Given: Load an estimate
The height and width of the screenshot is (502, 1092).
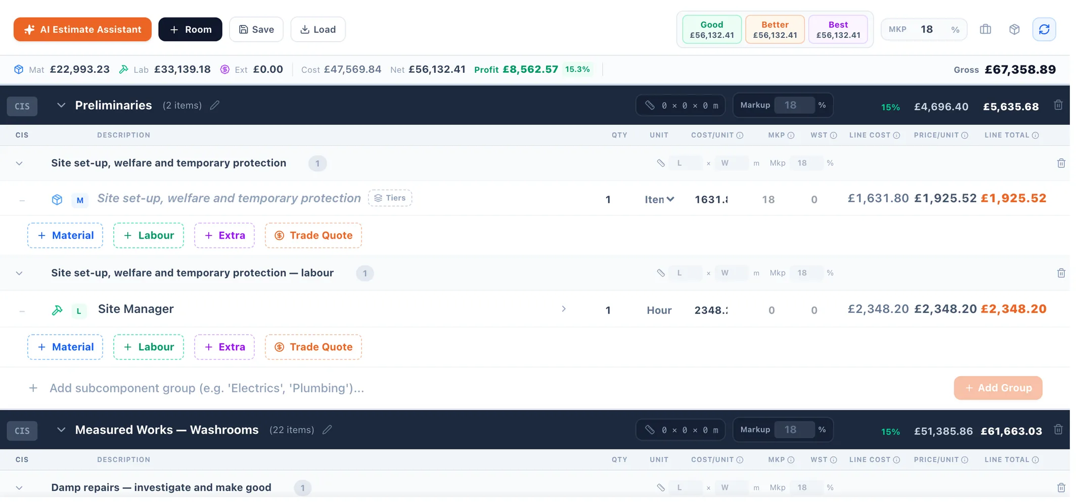Looking at the screenshot, I should point(318,29).
